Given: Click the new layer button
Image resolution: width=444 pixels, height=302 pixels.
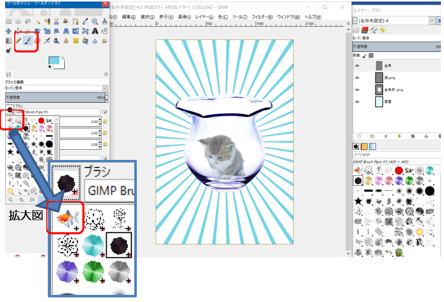Looking at the screenshot, I should (359, 136).
